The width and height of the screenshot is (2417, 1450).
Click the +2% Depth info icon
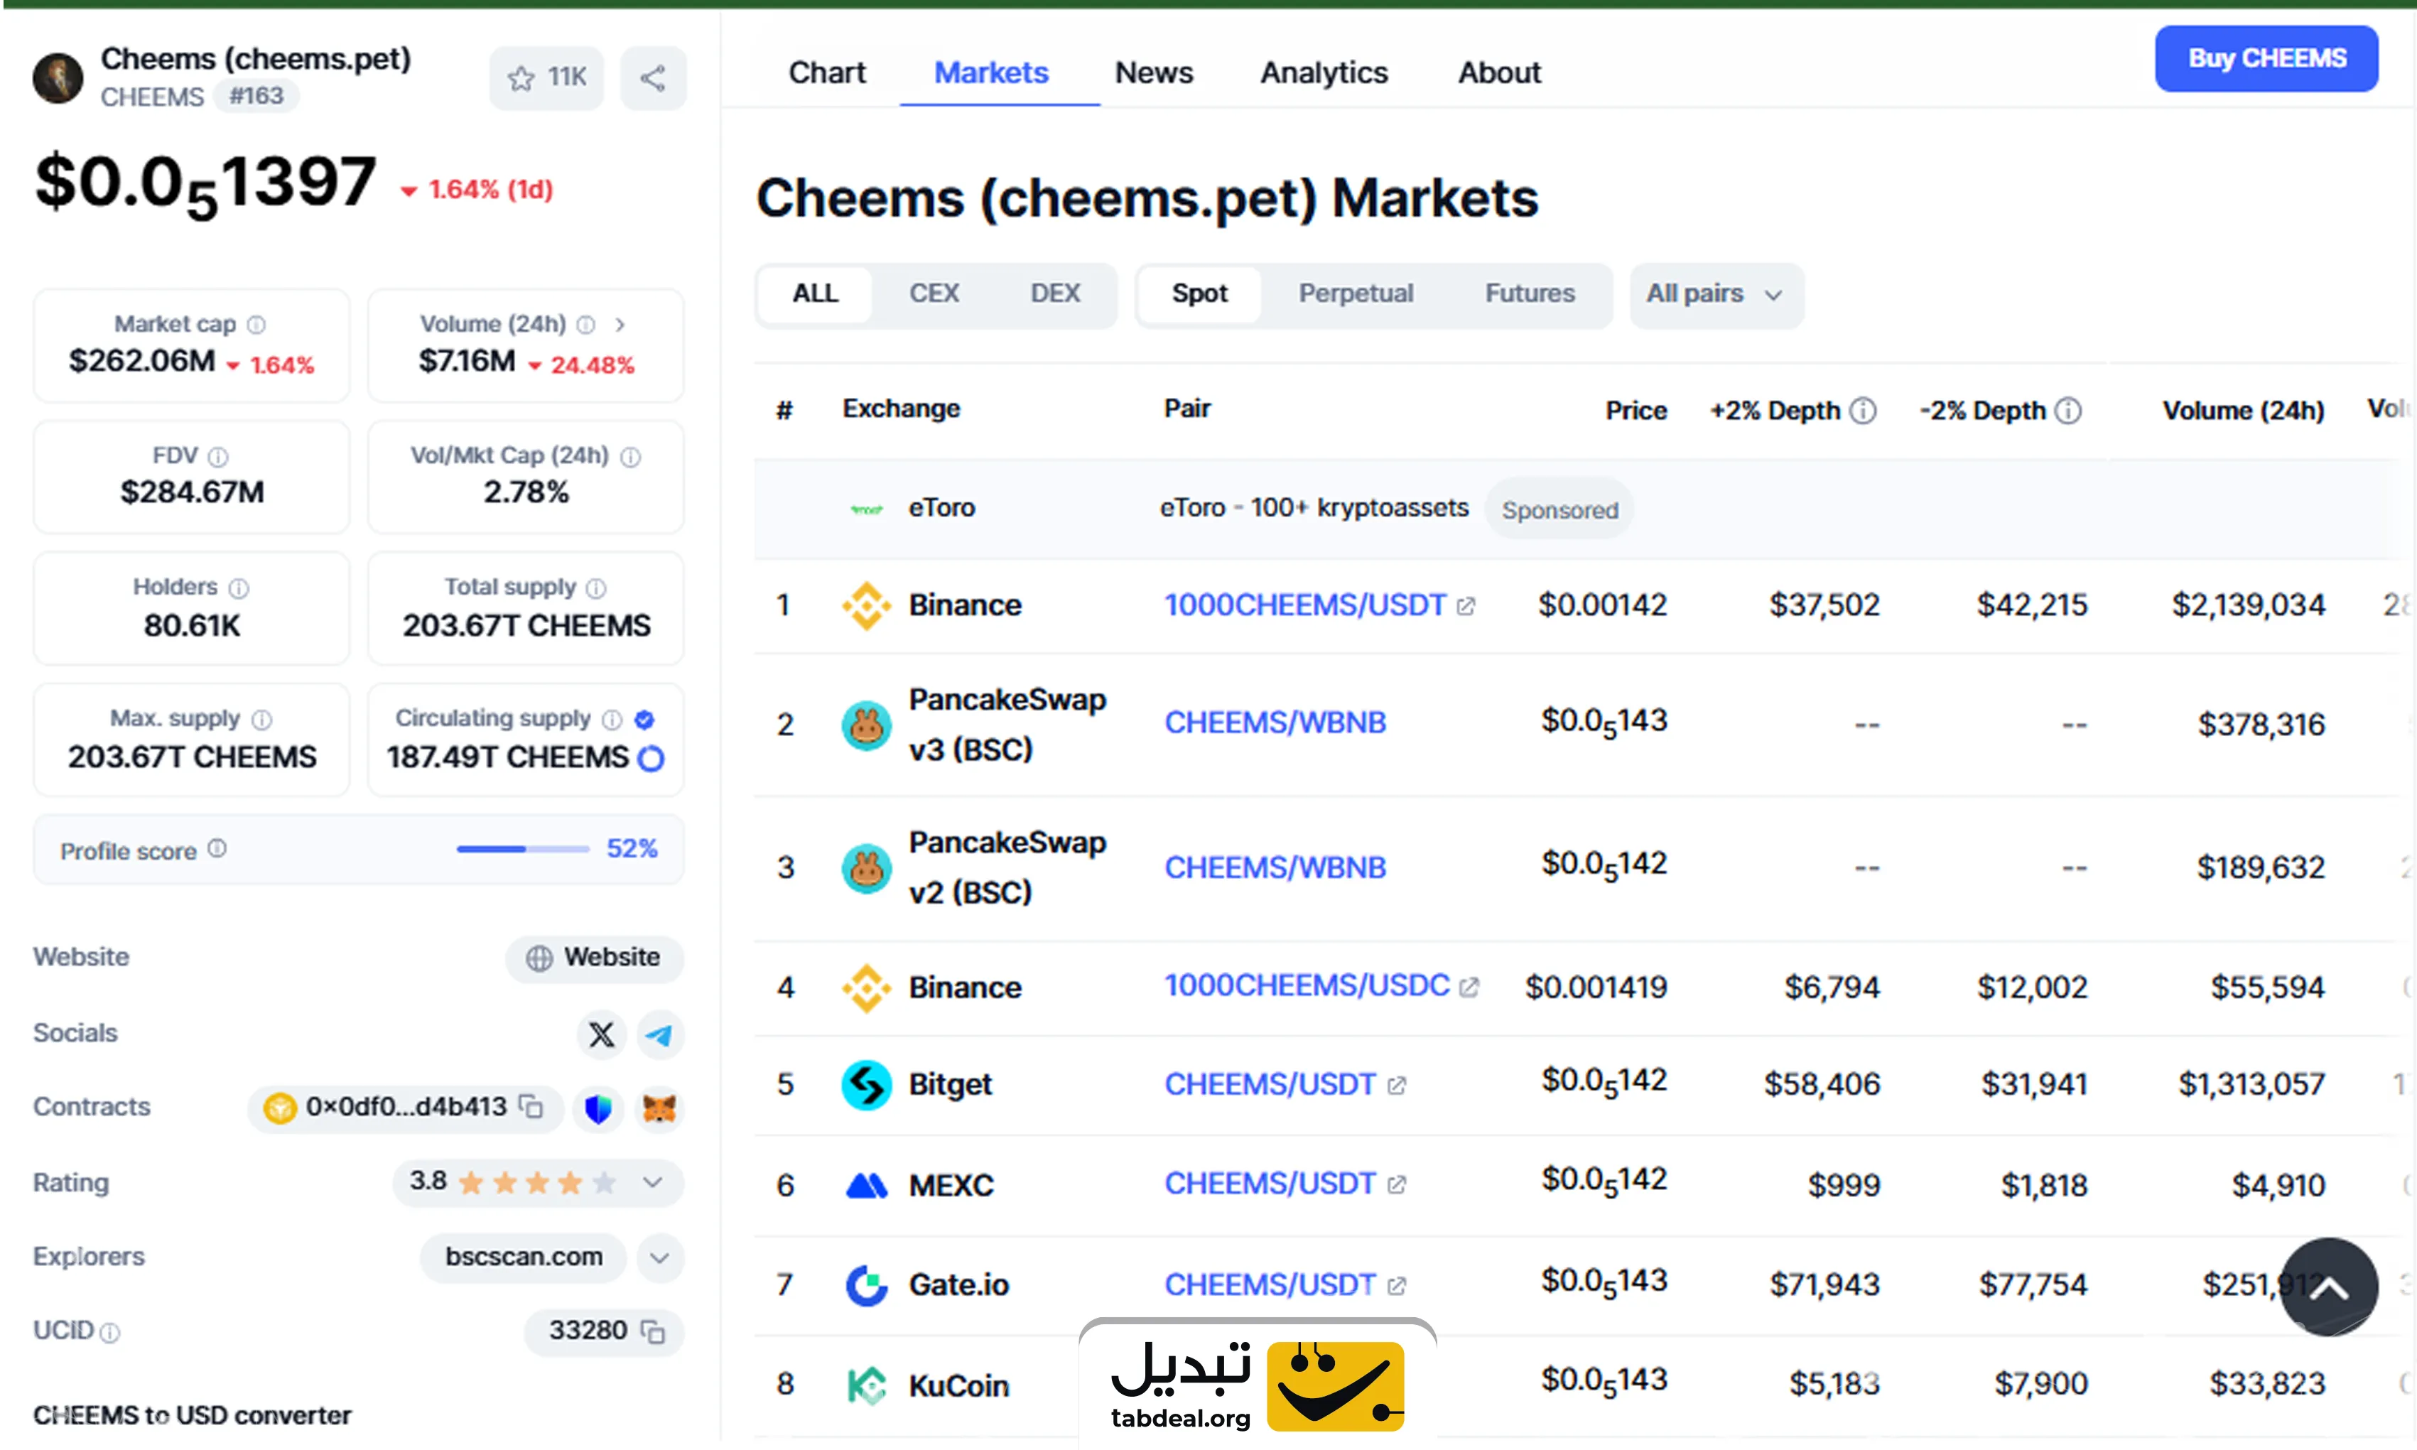[1863, 411]
